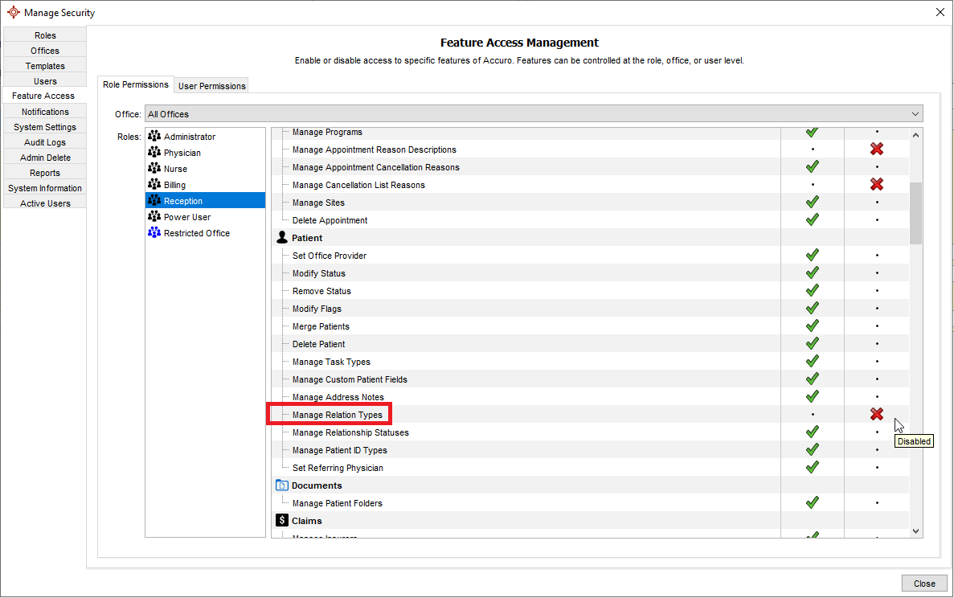954x598 pixels.
Task: Disable Manage Appointment Reason Descriptions red X
Action: pos(877,149)
